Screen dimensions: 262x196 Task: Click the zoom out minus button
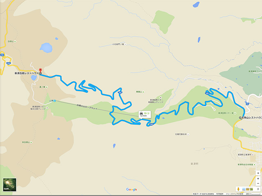click(258, 183)
